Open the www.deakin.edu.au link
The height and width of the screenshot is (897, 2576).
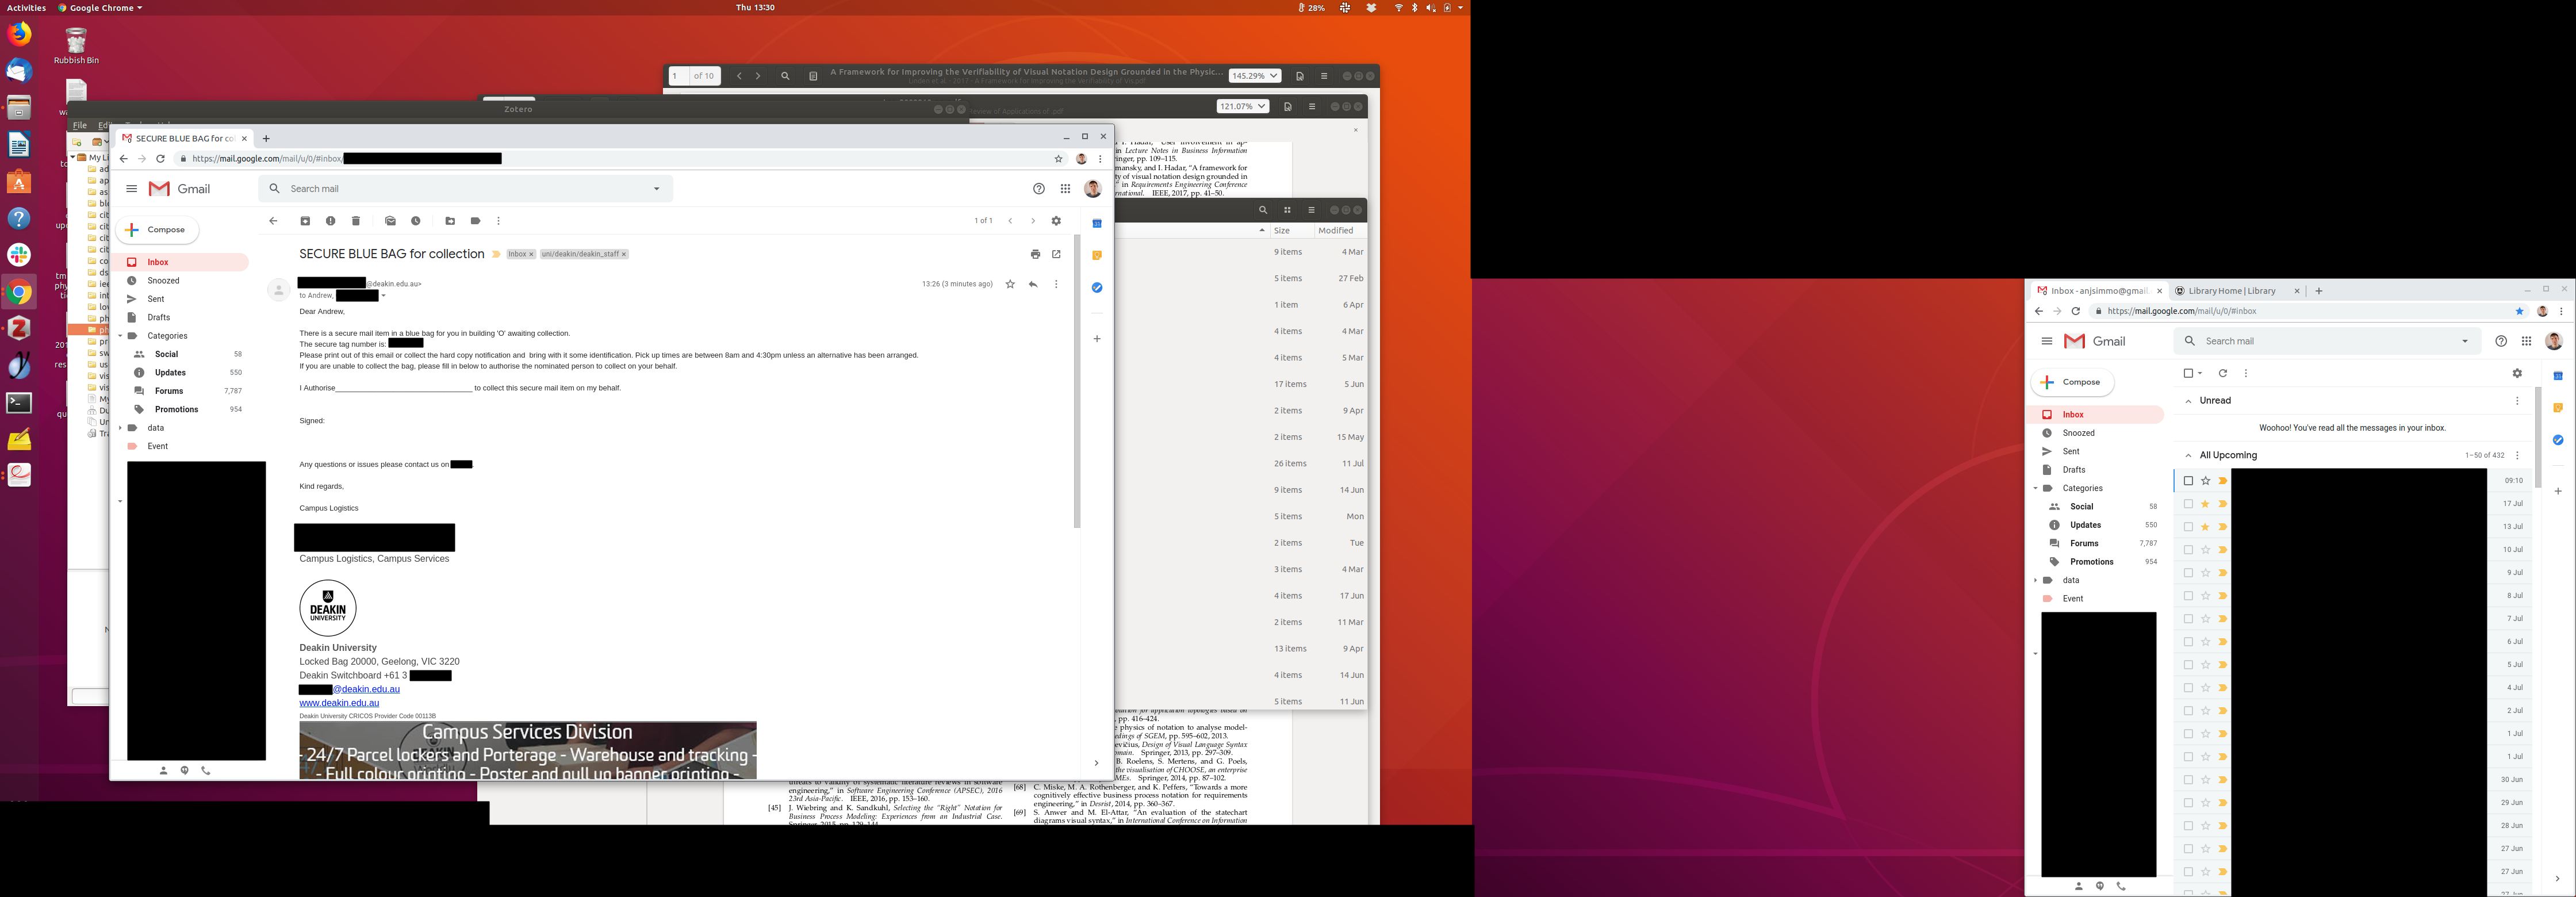click(339, 703)
